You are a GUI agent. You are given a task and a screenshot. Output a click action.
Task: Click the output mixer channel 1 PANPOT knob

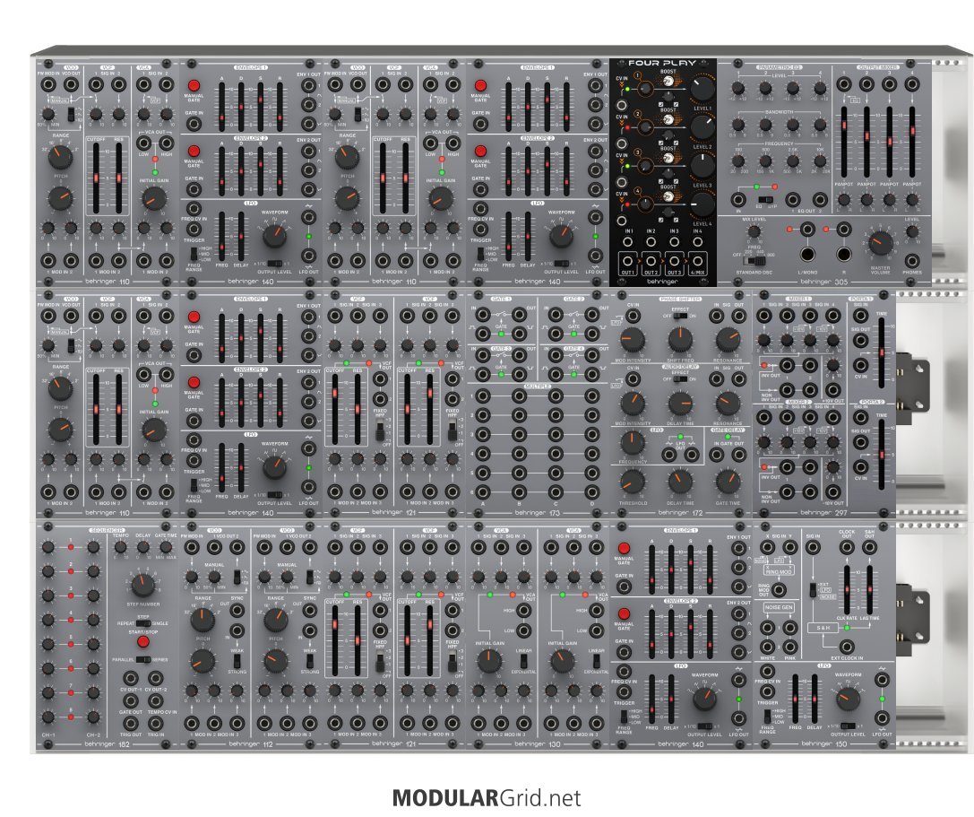coord(843,200)
